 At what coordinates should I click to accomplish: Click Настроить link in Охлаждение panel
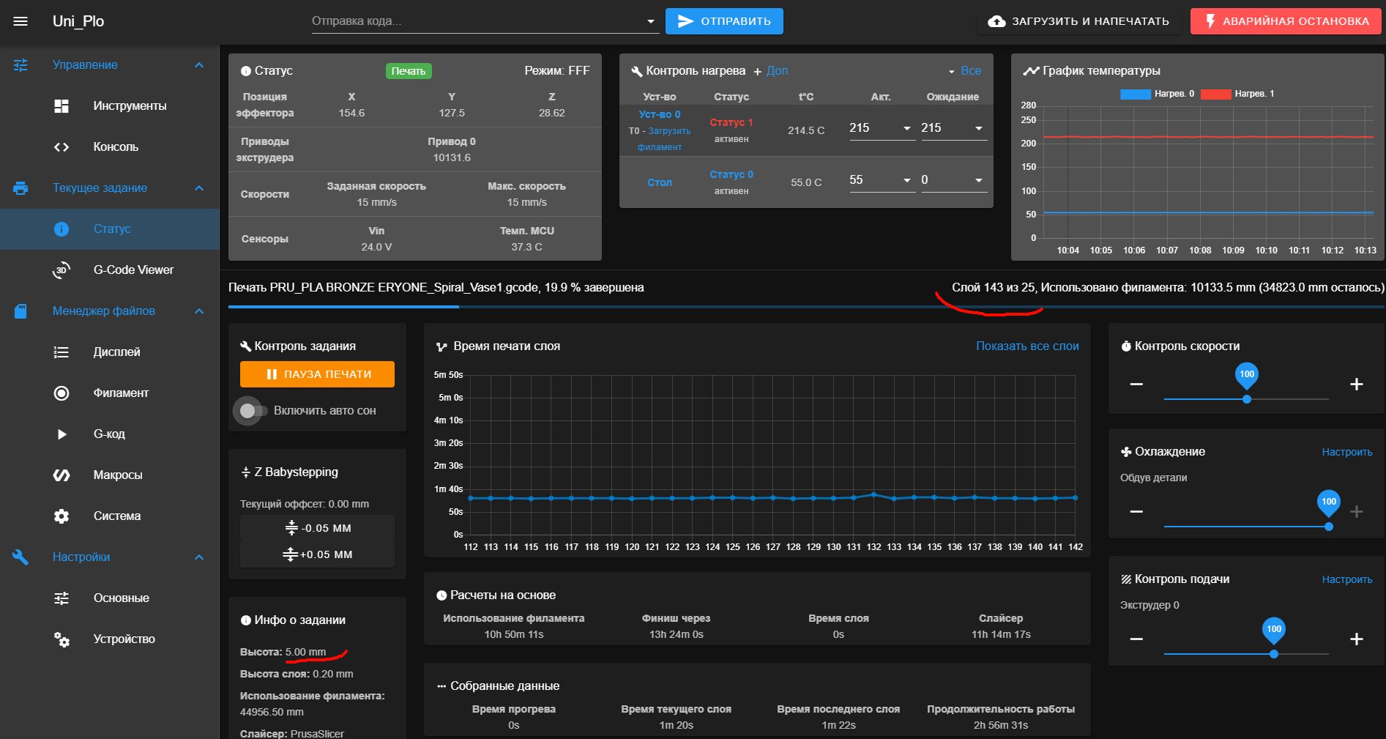pos(1347,452)
